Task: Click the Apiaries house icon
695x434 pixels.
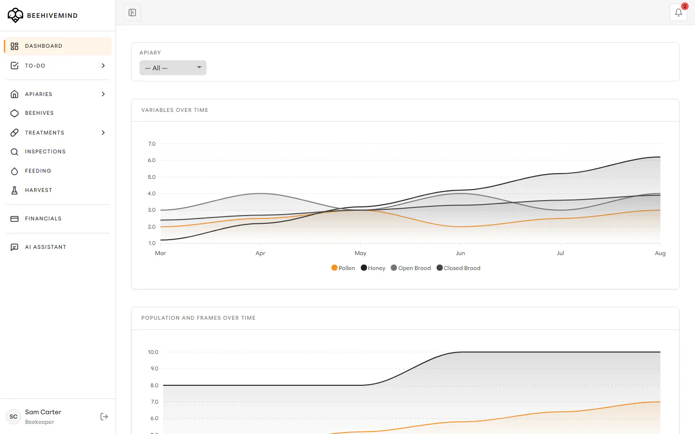Action: pos(14,94)
